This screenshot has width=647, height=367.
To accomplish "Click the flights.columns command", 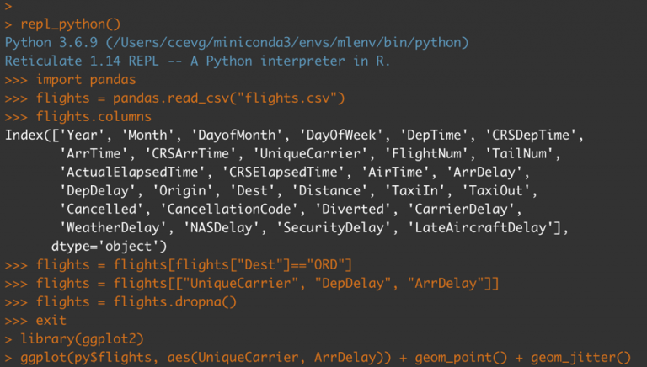I will pos(94,117).
